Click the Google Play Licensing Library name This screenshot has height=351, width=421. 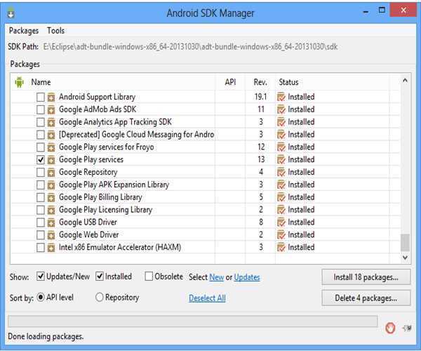105,210
